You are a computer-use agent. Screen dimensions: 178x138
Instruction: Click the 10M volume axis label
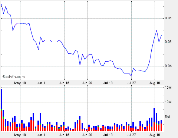coord(168,102)
